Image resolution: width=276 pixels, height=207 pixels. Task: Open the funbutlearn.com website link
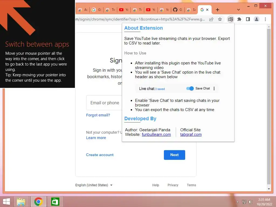click(156, 134)
